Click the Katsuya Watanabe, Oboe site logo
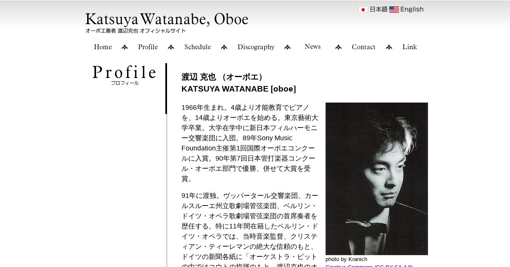The width and height of the screenshot is (510, 267). point(167,19)
